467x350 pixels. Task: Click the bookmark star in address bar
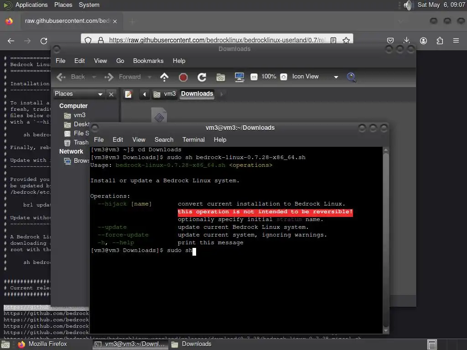coord(346,40)
